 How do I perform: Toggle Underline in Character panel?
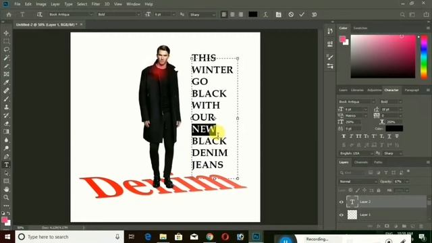pos(389,136)
